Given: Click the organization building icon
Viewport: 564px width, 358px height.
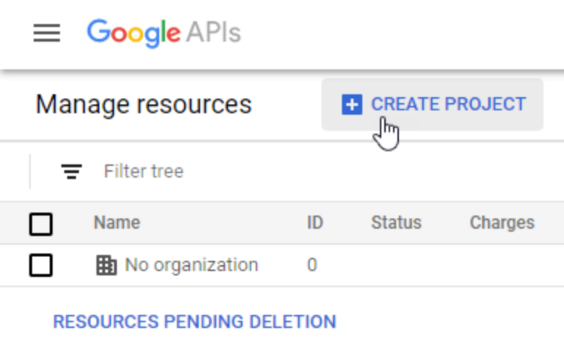Looking at the screenshot, I should point(107,264).
